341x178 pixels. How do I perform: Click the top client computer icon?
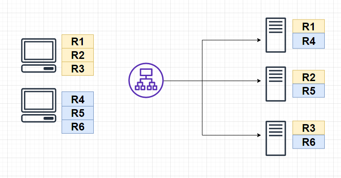pos(38,56)
